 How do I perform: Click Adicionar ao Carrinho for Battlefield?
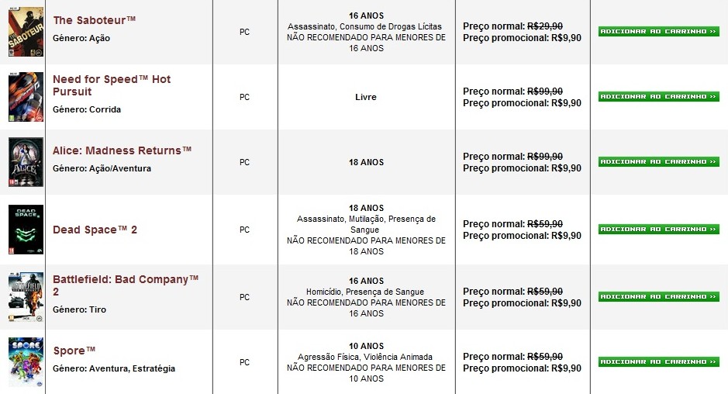(x=658, y=296)
